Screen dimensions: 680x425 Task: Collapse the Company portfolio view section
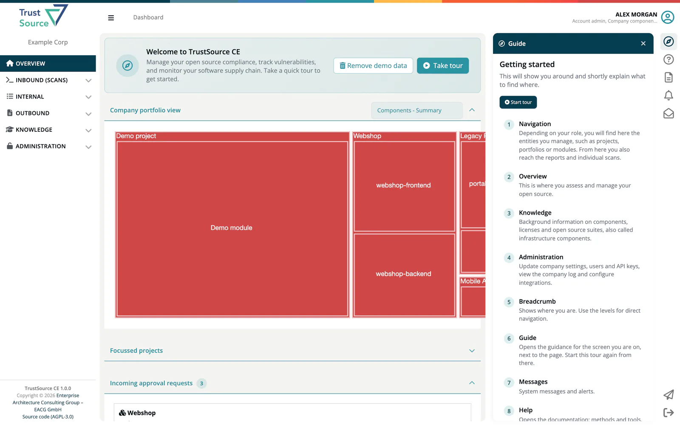point(472,110)
